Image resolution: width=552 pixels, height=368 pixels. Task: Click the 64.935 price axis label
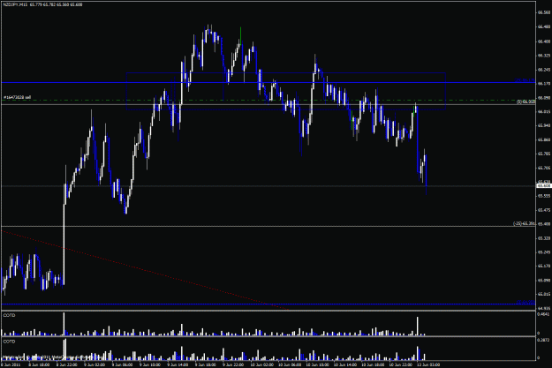pos(544,308)
